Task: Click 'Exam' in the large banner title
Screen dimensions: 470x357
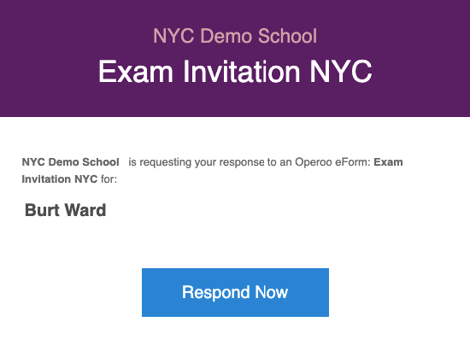Action: click(136, 71)
